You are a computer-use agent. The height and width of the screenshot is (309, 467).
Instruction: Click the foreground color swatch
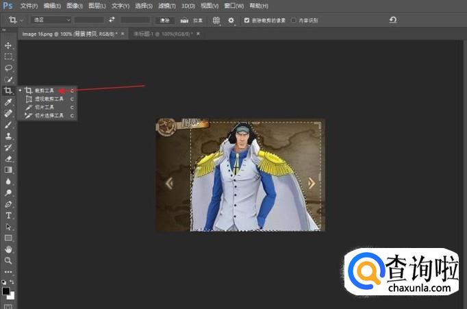pos(6,291)
